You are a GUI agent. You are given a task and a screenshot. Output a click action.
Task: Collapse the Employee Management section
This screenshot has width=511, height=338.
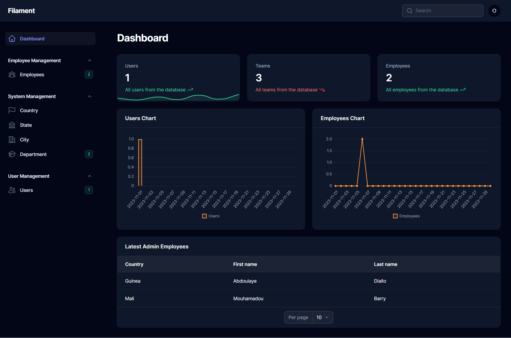(x=89, y=61)
